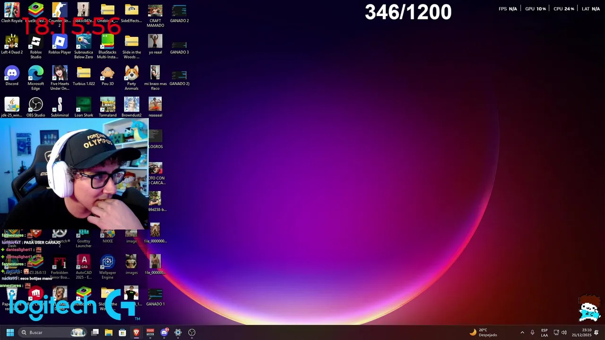605x340 pixels.
Task: Select the 'yo reaal' image file
Action: click(155, 45)
